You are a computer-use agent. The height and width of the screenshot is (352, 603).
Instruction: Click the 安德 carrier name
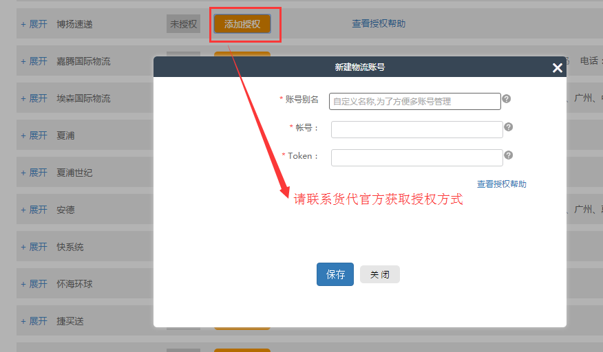click(x=66, y=210)
